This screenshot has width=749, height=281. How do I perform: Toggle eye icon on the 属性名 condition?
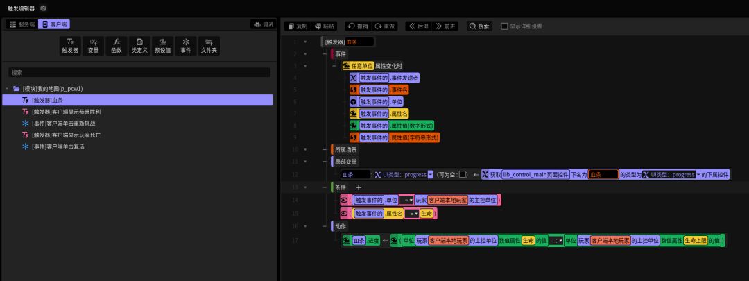345,213
